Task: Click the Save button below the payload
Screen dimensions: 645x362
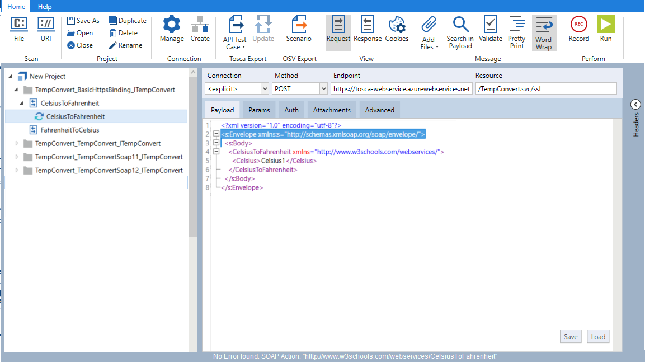Action: [x=570, y=336]
